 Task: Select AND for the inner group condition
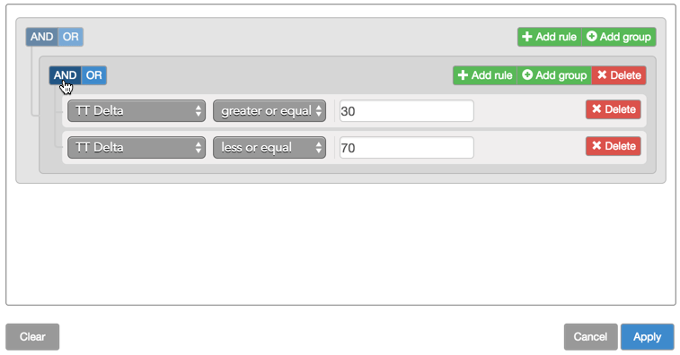pyautogui.click(x=65, y=75)
